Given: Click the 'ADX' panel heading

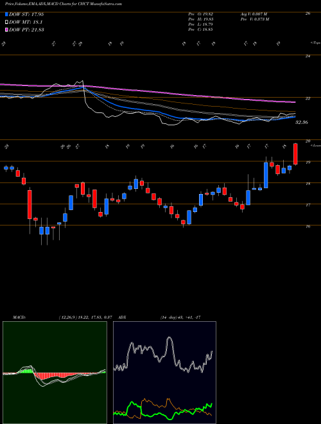Looking at the screenshot, I should click(x=123, y=317).
